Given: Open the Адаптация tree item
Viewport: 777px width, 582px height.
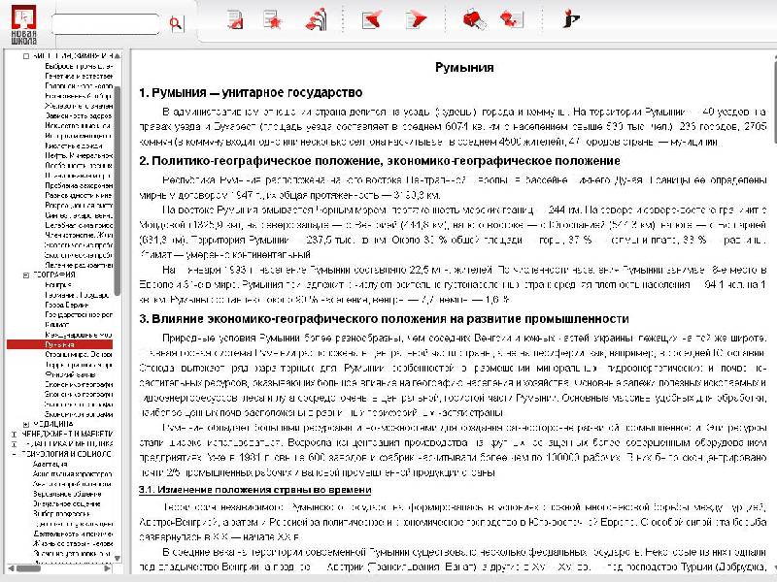Looking at the screenshot, I should click(51, 464).
